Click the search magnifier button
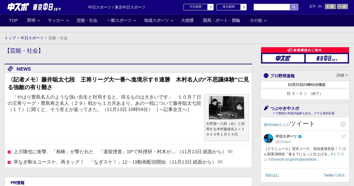This screenshot has height=186, width=354. pyautogui.click(x=294, y=7)
